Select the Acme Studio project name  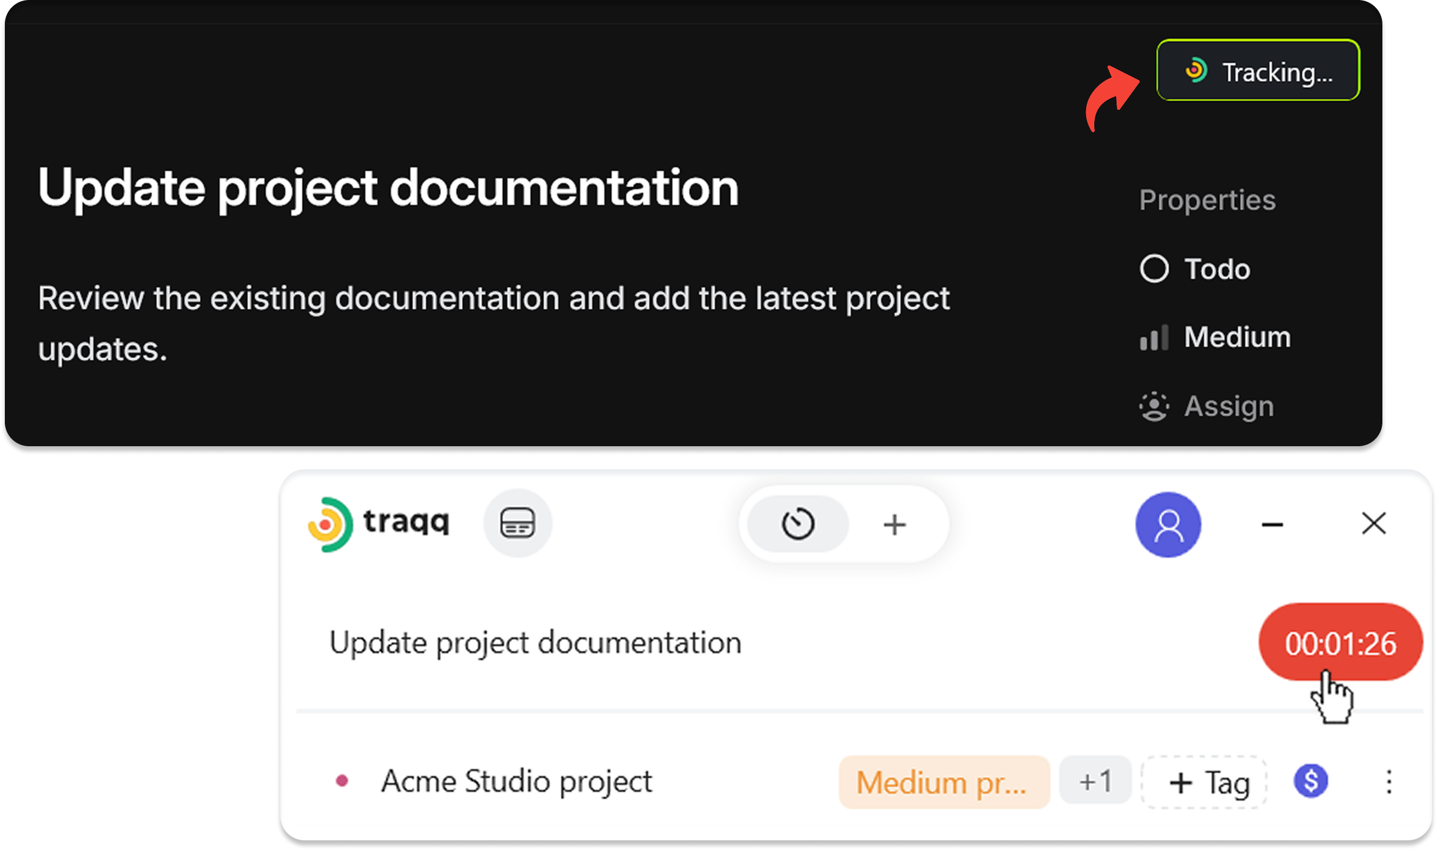[516, 781]
